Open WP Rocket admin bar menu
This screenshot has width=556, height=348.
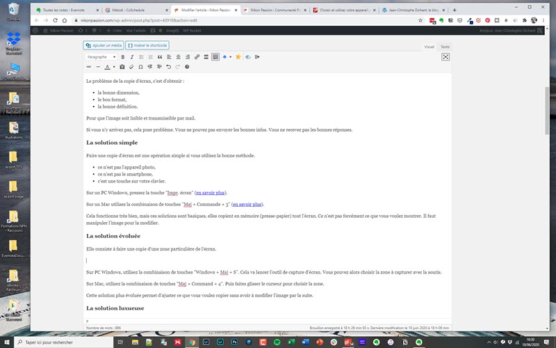point(193,31)
